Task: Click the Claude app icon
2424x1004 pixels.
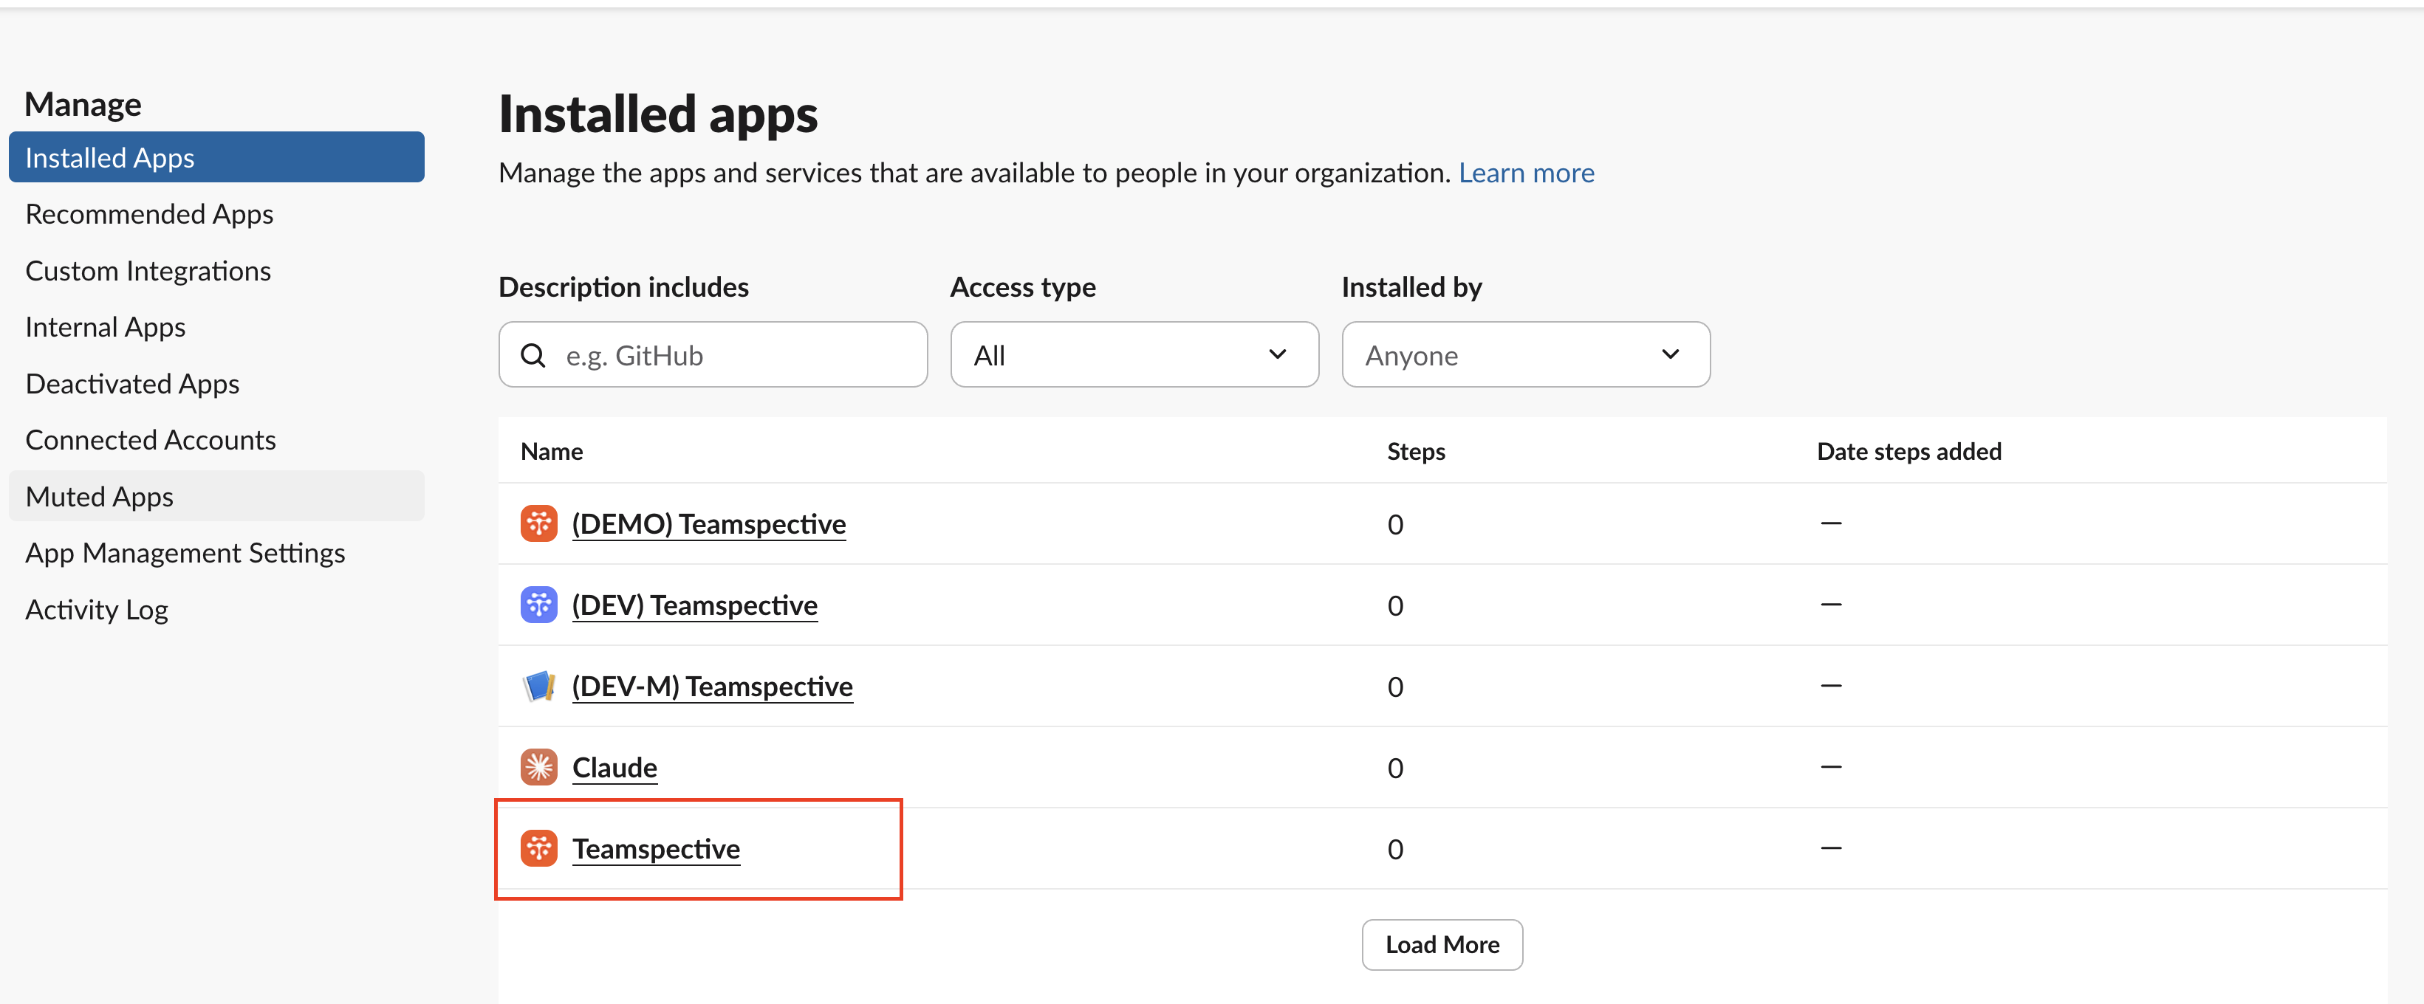Action: [x=539, y=767]
